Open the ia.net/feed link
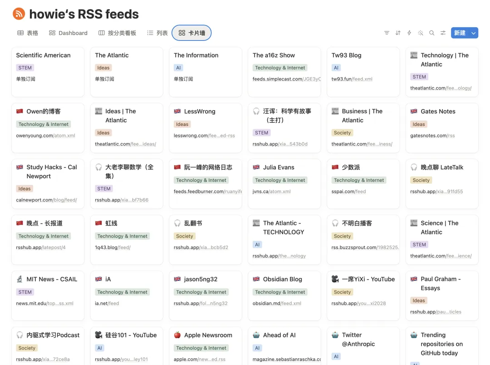The image size is (490, 365). (x=107, y=303)
